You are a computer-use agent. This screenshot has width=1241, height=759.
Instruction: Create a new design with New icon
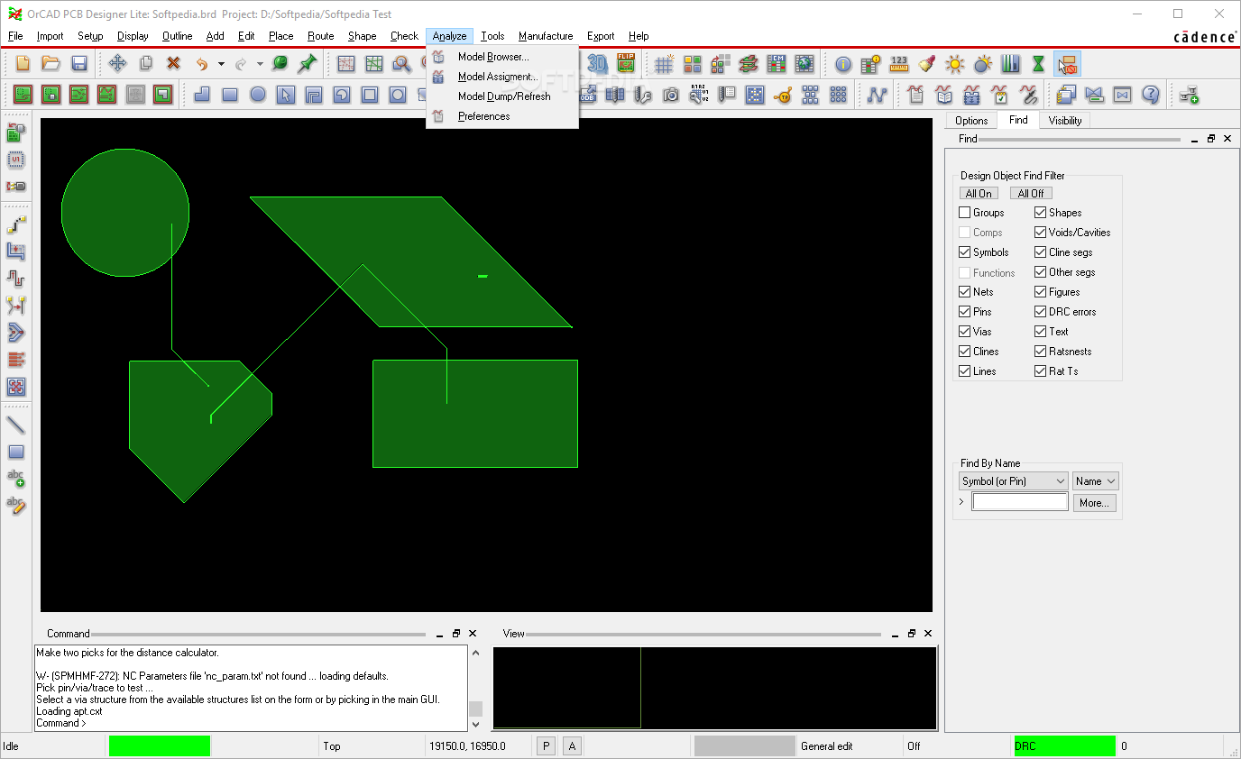[23, 63]
